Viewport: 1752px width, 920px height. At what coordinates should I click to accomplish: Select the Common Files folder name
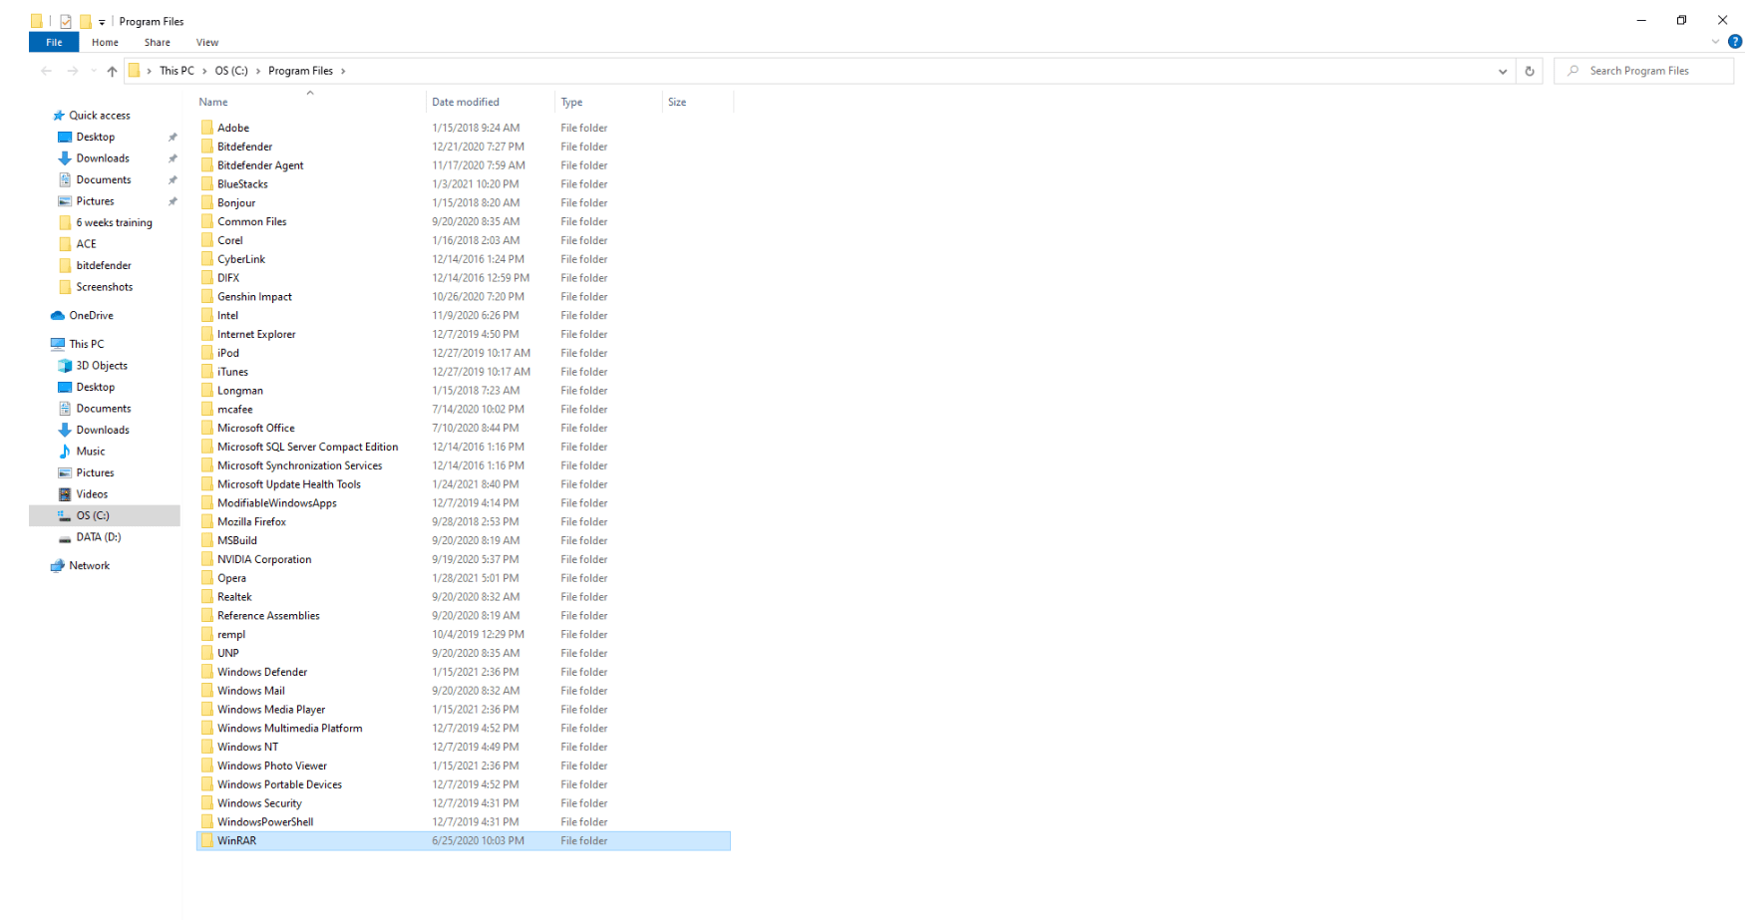252,222
